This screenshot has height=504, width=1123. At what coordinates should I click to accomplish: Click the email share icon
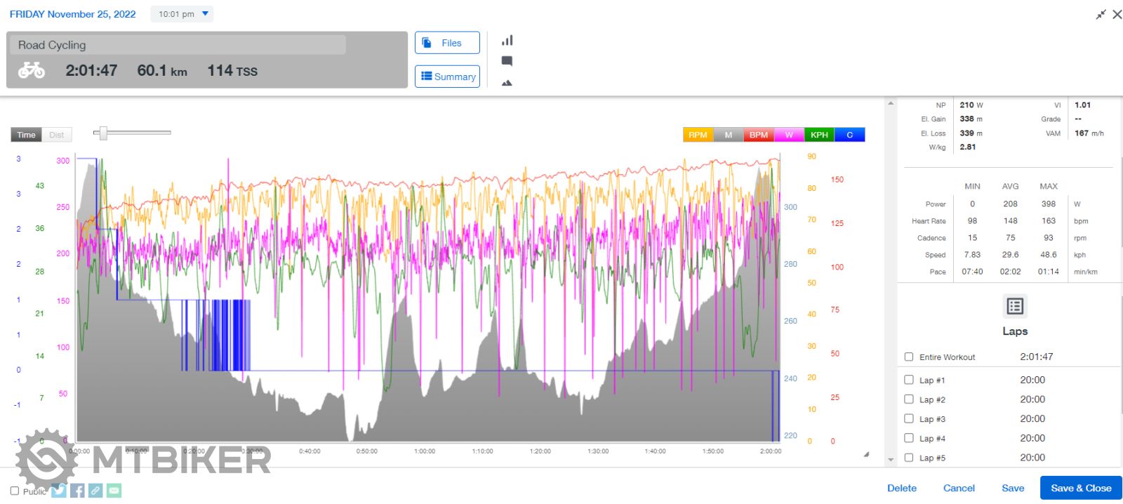(x=114, y=491)
